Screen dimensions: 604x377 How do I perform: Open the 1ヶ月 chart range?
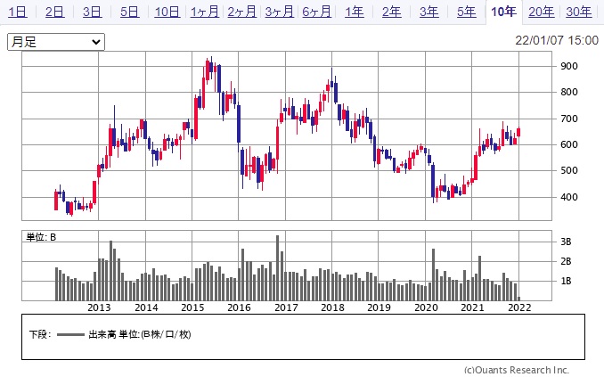click(x=205, y=12)
